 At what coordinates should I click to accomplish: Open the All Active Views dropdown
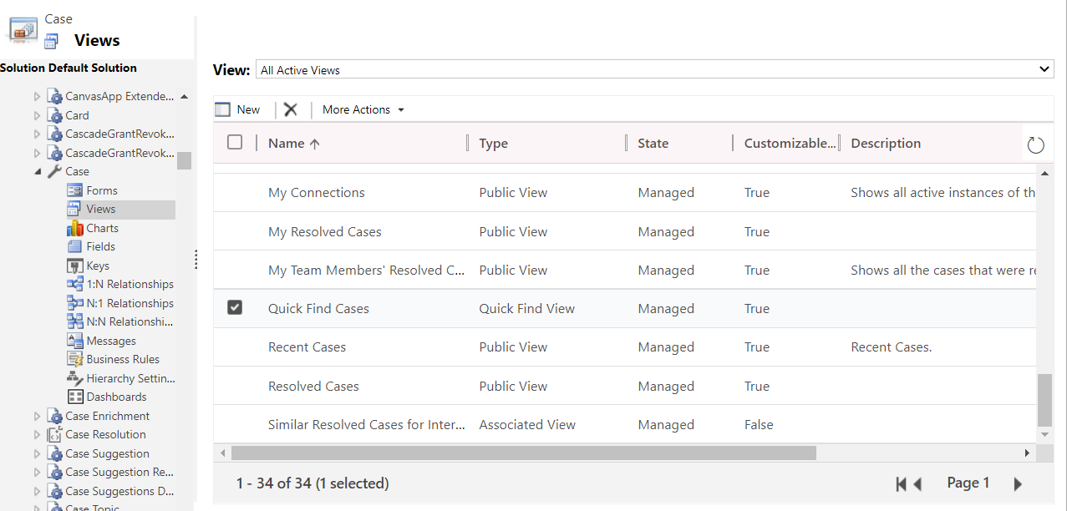point(1044,70)
